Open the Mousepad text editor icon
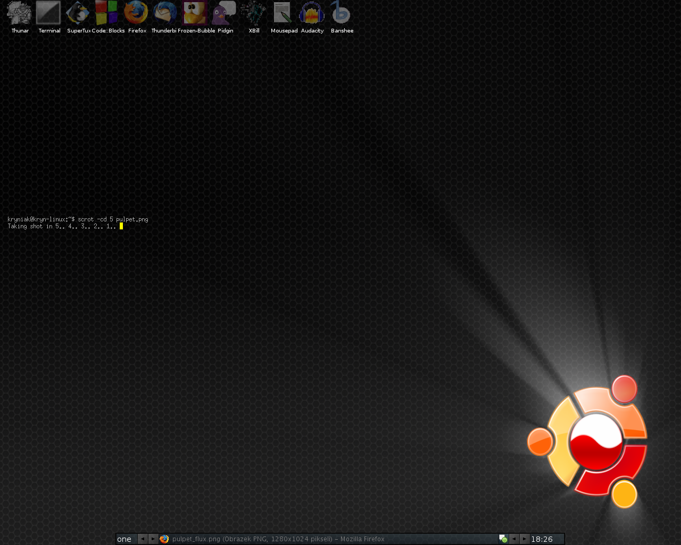This screenshot has height=545, width=681. (283, 13)
